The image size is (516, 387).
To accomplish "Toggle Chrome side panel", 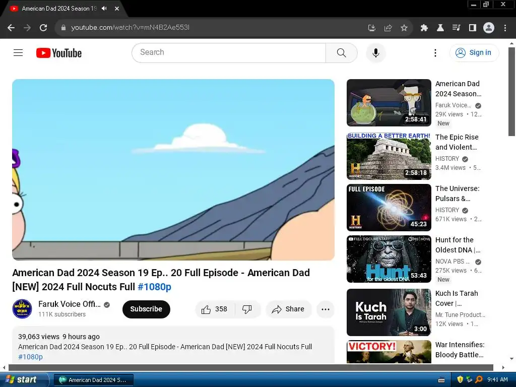I will 472,28.
